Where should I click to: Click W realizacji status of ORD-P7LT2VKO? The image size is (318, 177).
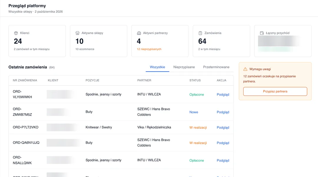[x=198, y=127]
